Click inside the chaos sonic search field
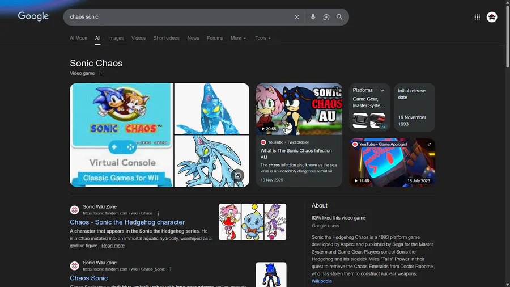Image resolution: width=510 pixels, height=287 pixels. point(179,17)
